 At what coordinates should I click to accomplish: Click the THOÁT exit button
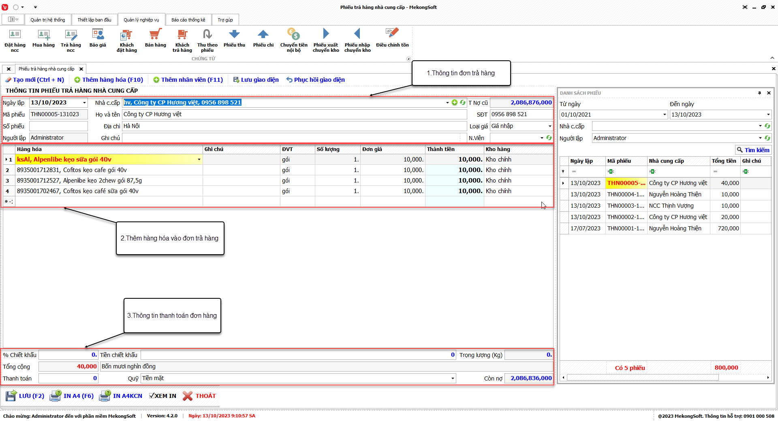(199, 396)
